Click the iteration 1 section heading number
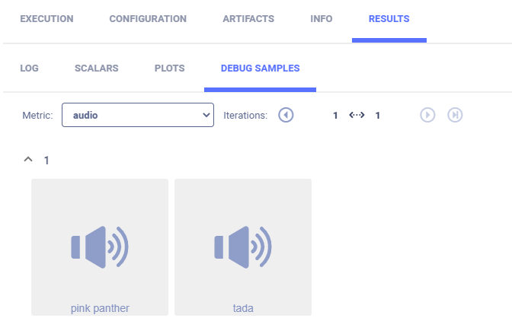Image resolution: width=512 pixels, height=334 pixels. pos(46,160)
